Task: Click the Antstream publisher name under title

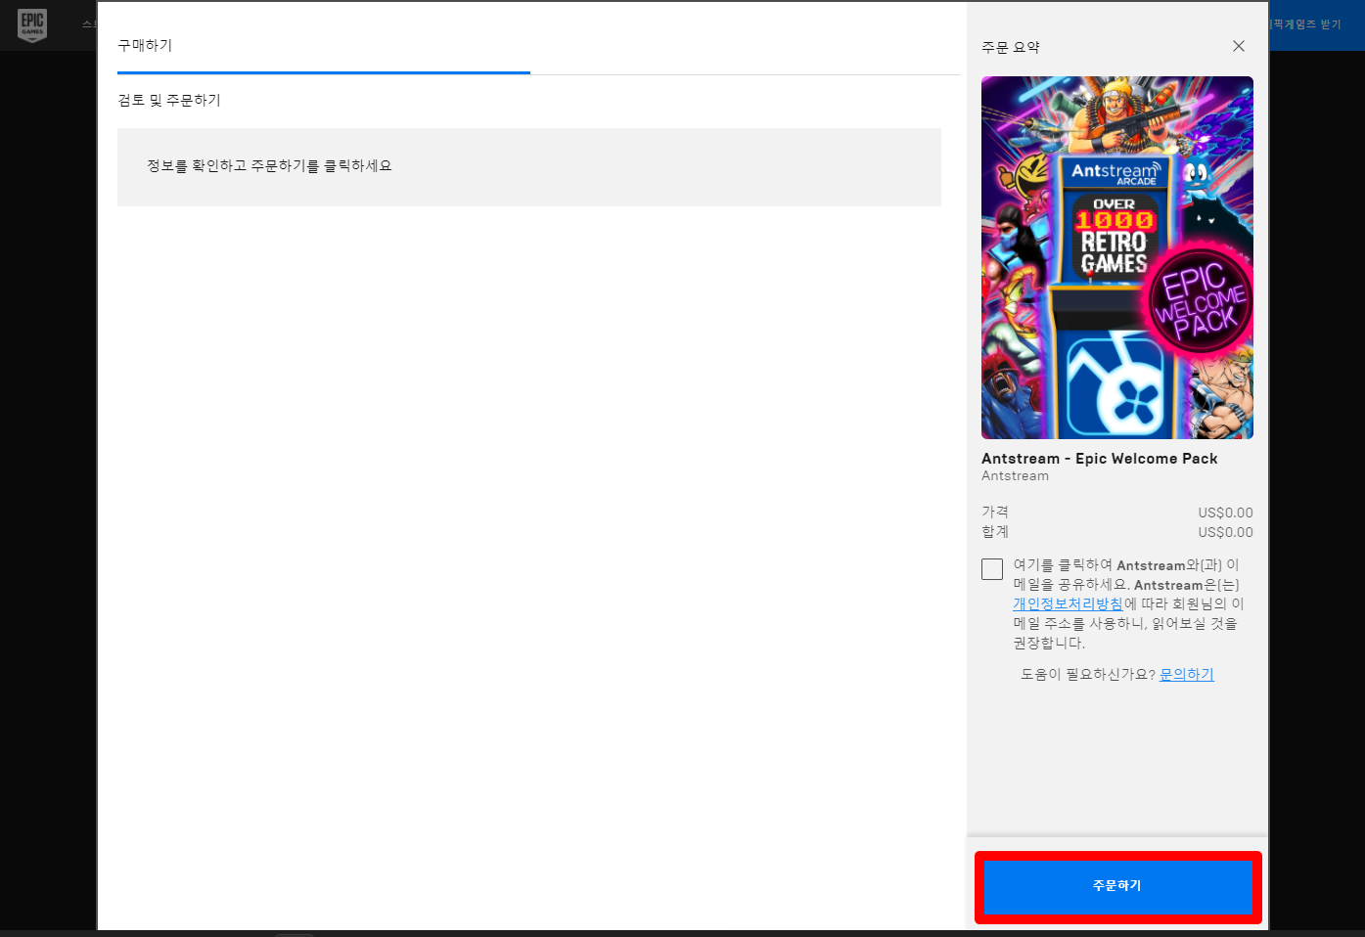Action: 1015,475
